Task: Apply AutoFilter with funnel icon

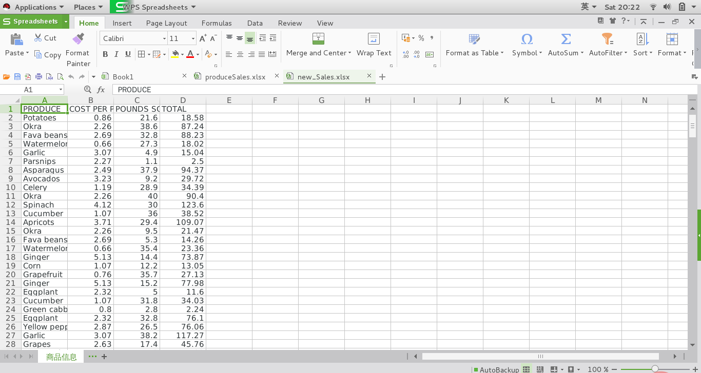Action: pyautogui.click(x=608, y=39)
